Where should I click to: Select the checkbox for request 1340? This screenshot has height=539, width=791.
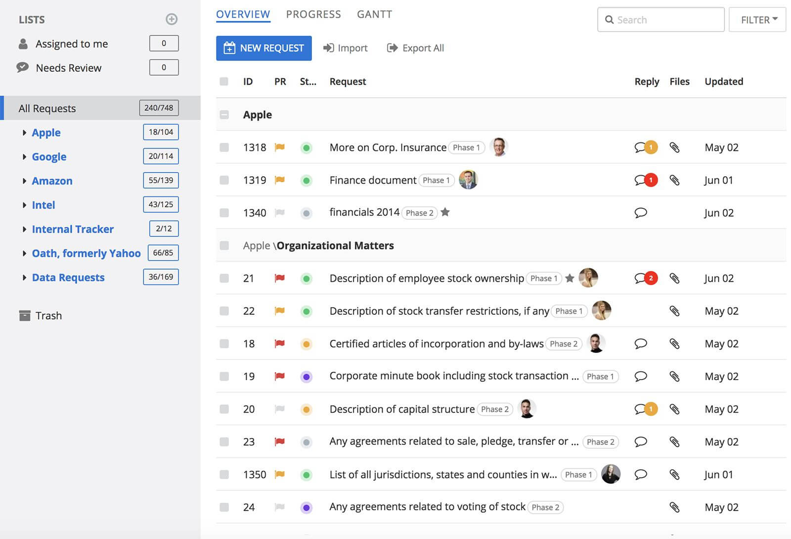point(224,213)
